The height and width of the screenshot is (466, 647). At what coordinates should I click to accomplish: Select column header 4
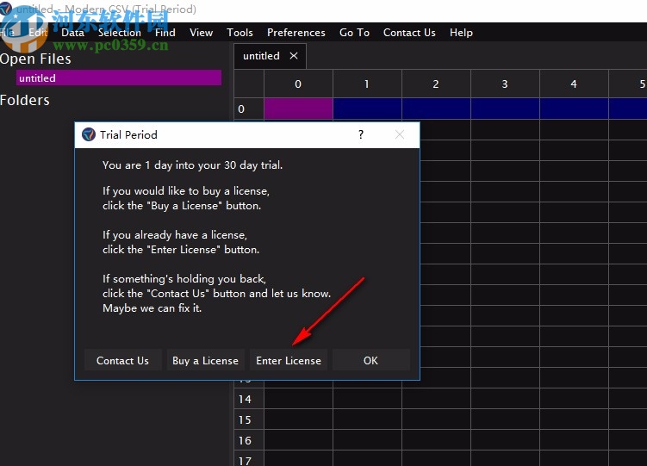click(574, 84)
